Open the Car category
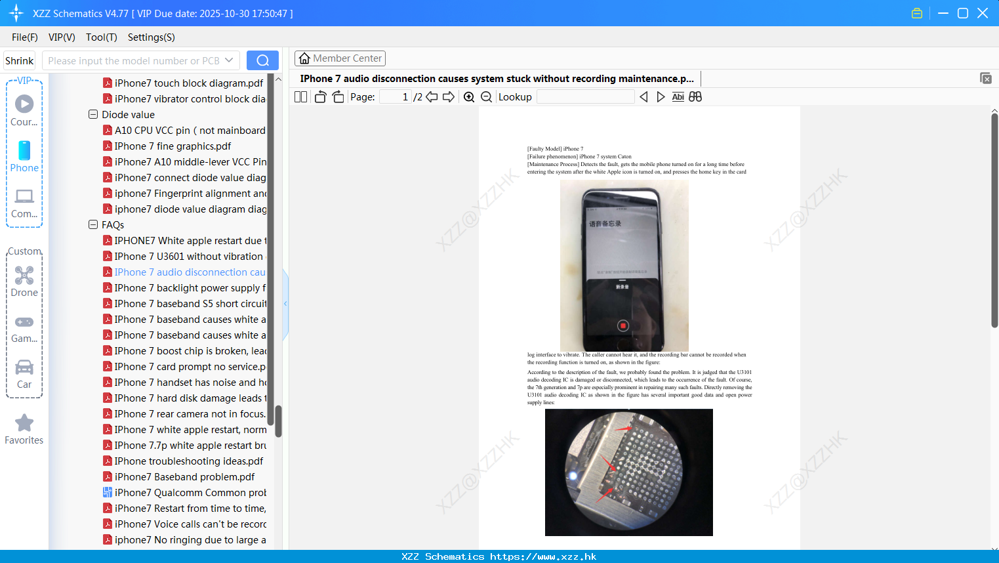This screenshot has height=563, width=999. coord(24,374)
